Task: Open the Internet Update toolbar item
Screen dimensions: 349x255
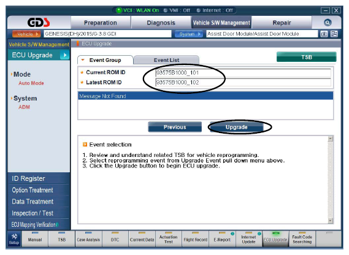Action: [x=249, y=239]
